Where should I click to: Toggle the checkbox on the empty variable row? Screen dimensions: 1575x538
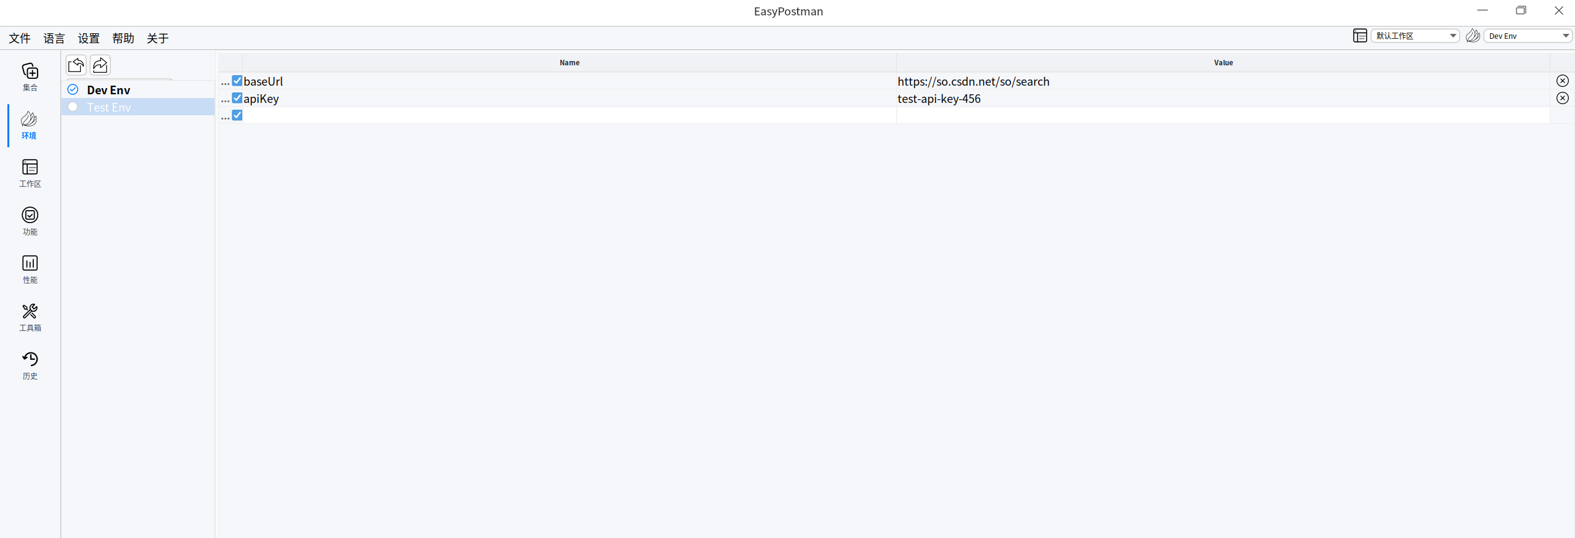pos(237,115)
